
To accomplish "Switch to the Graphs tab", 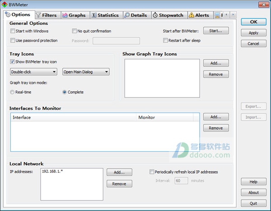I will [75, 15].
